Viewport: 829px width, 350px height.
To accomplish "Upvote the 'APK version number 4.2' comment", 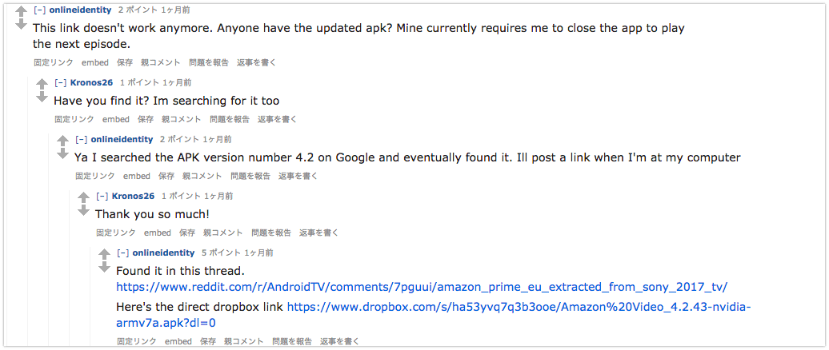I will coord(62,141).
